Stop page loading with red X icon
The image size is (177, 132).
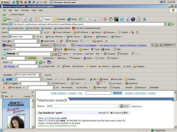click(25, 19)
